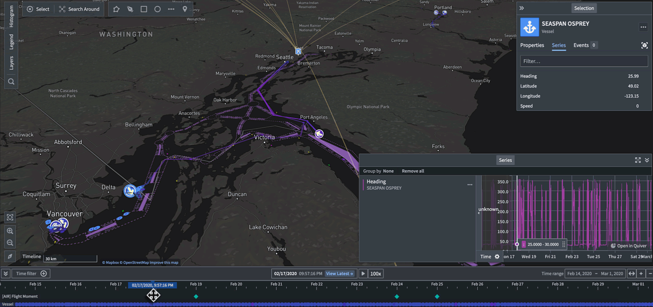Select the rectangle drawing tool
Viewport: 653px width, 307px height.
pos(144,9)
